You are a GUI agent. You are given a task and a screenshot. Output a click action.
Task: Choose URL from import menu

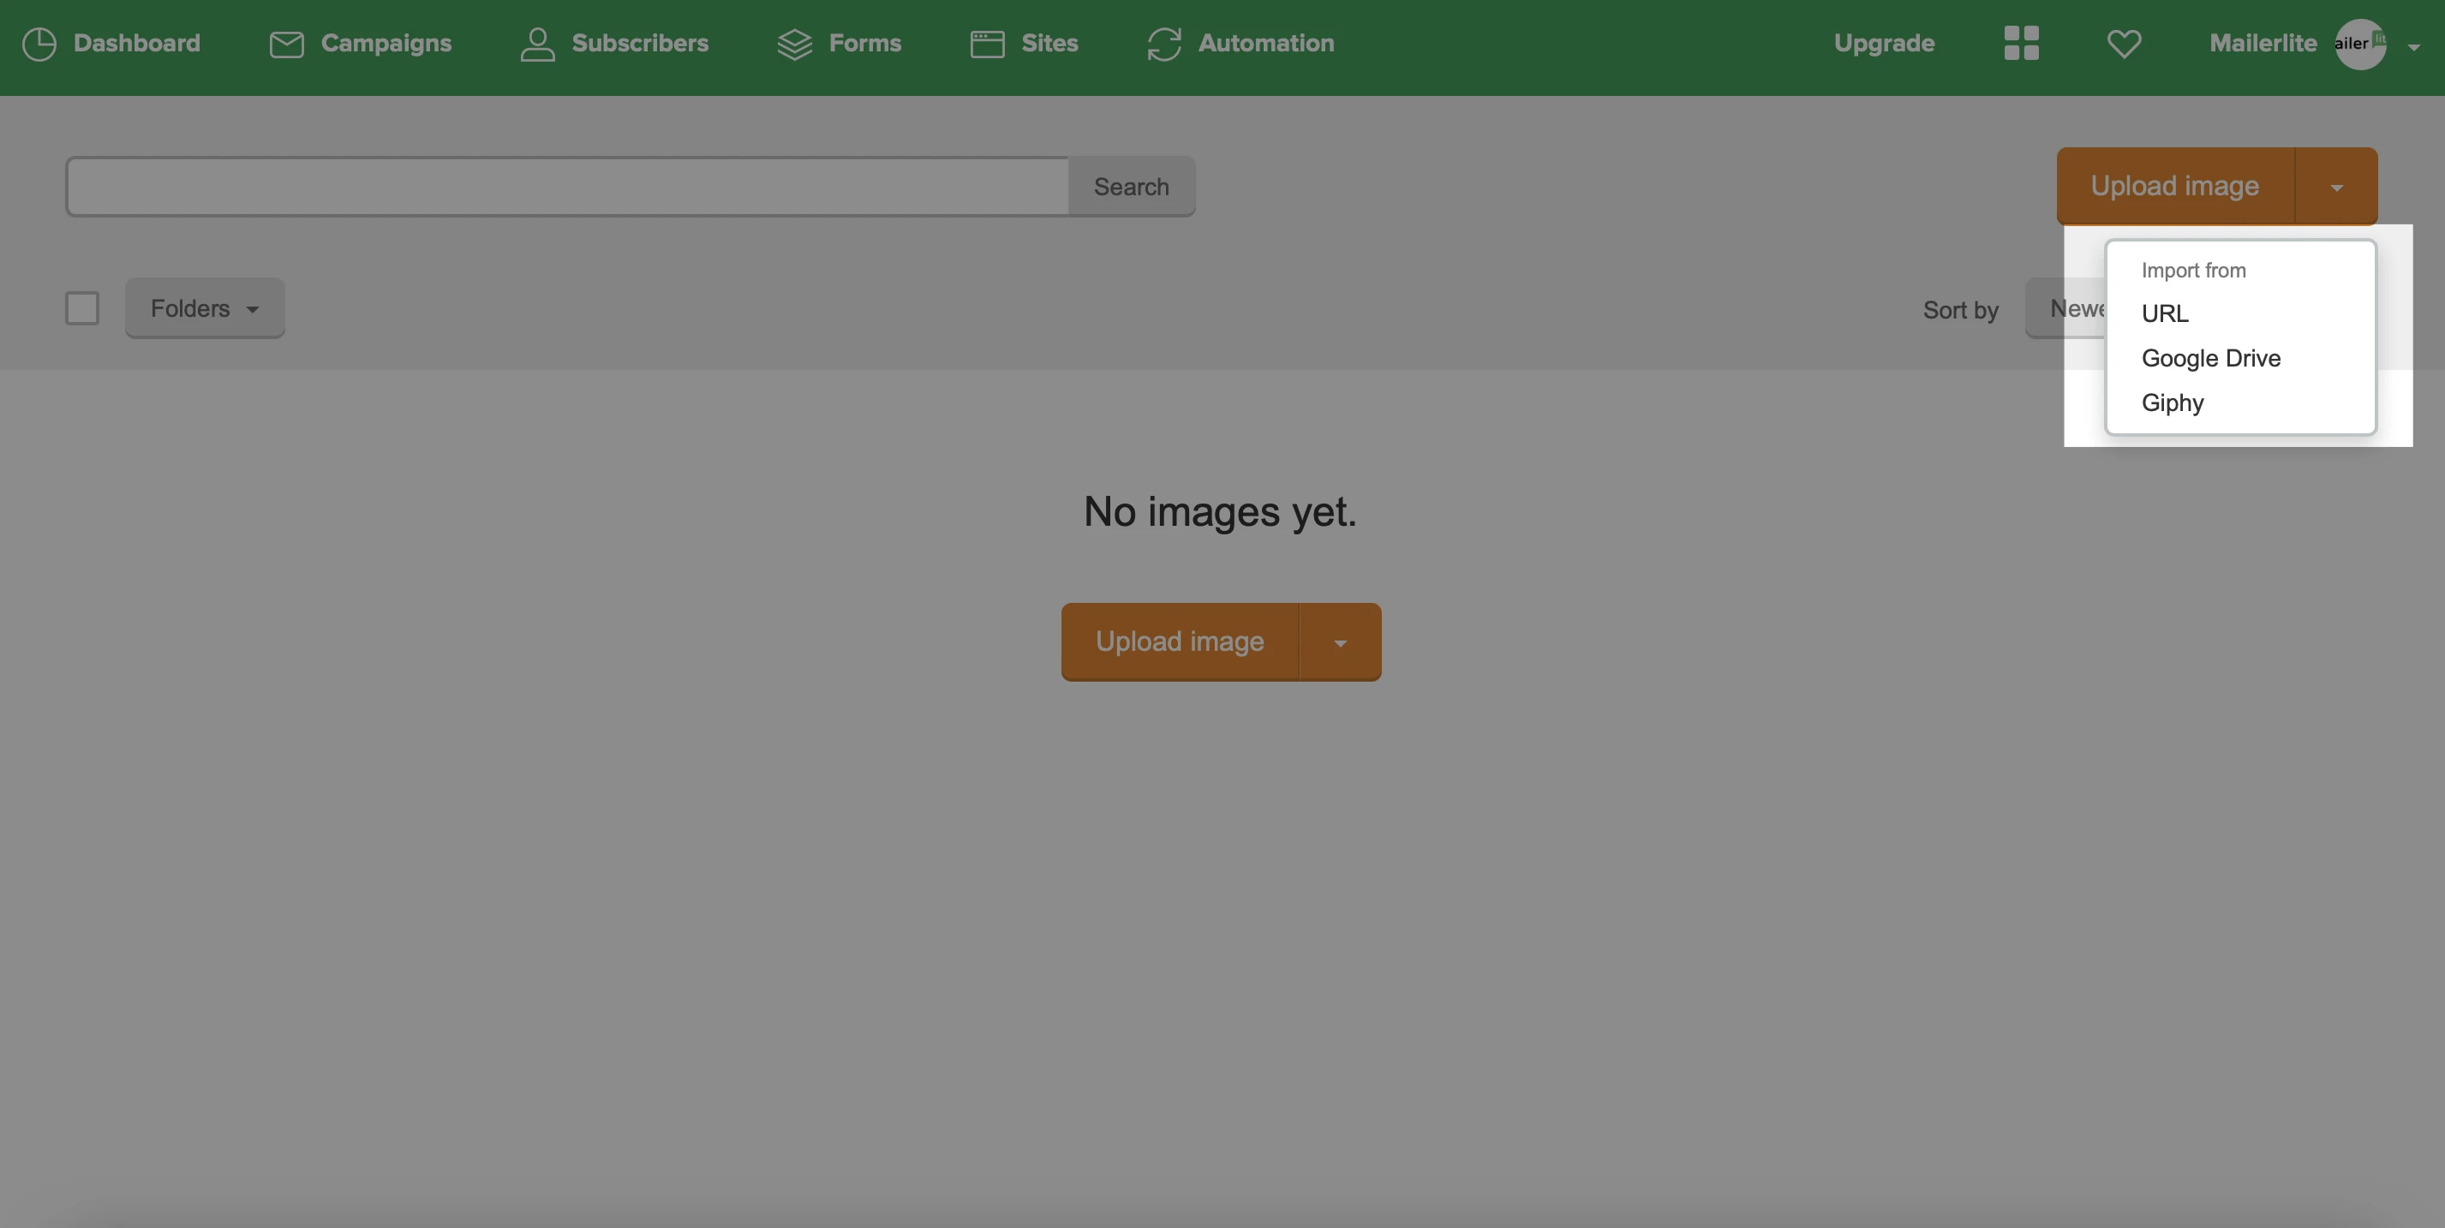point(2164,313)
